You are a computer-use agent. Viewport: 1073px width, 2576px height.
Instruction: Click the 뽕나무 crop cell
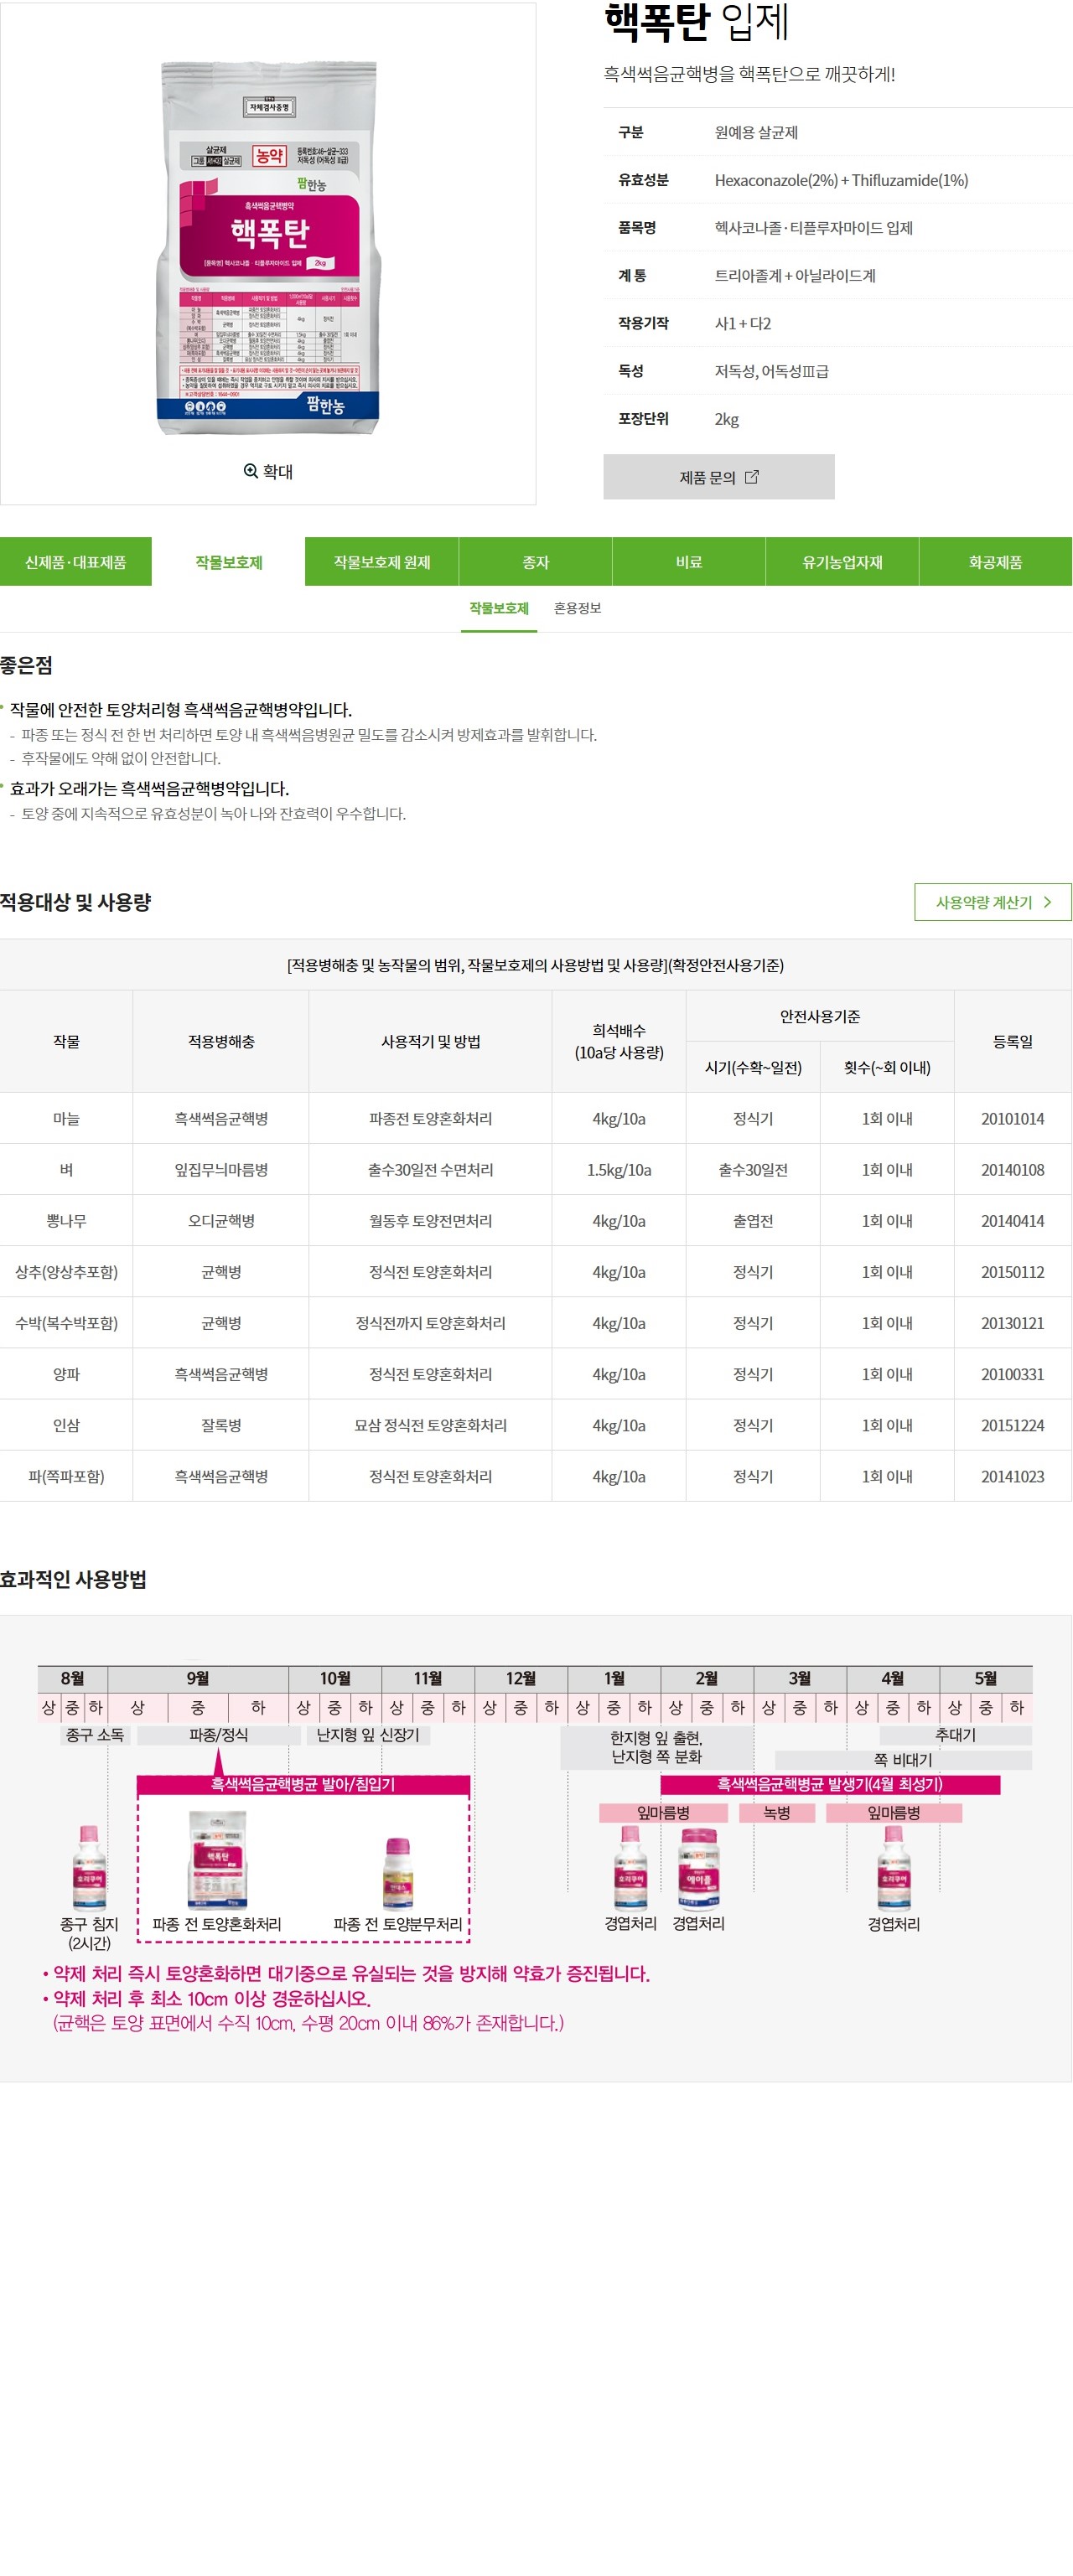66,1220
